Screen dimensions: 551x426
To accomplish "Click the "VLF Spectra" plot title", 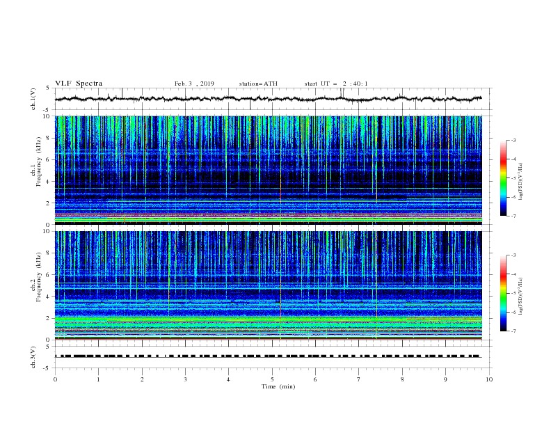I will pos(79,84).
